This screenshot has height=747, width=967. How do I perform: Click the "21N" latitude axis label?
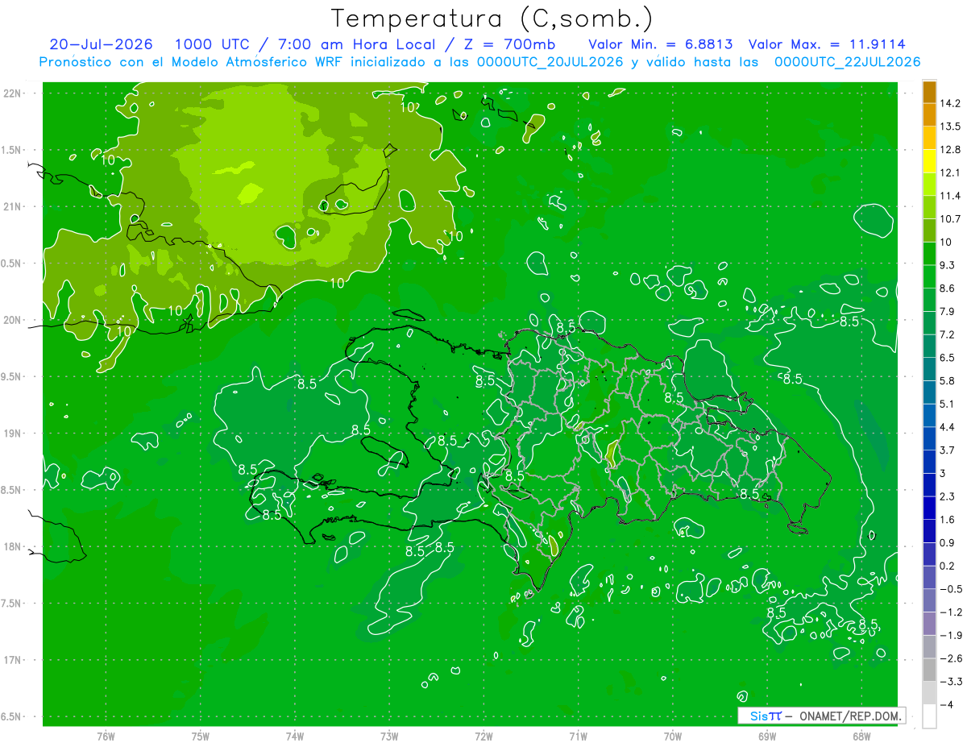(11, 207)
